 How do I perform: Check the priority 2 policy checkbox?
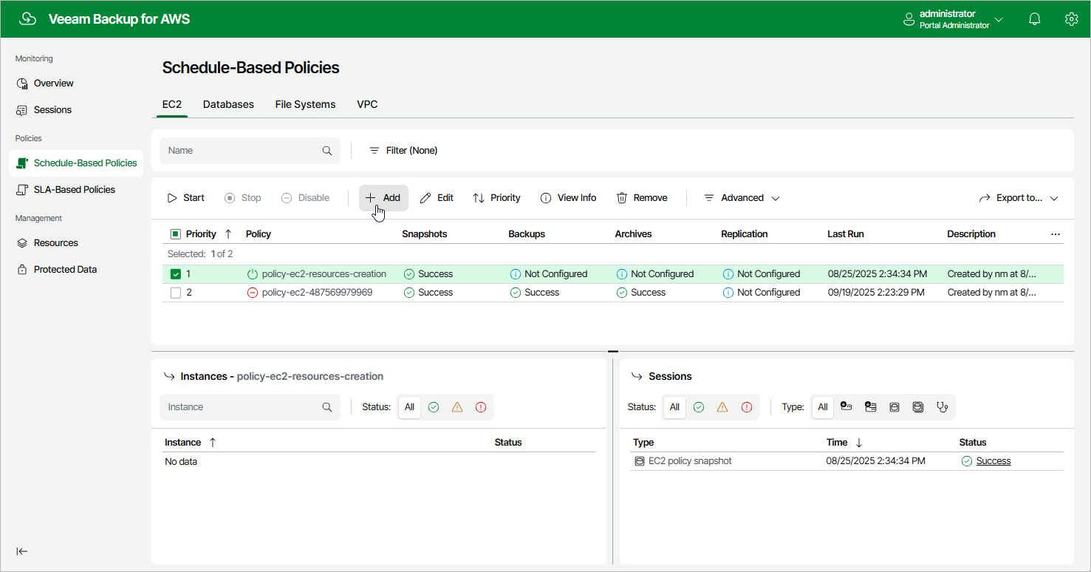[x=176, y=293]
